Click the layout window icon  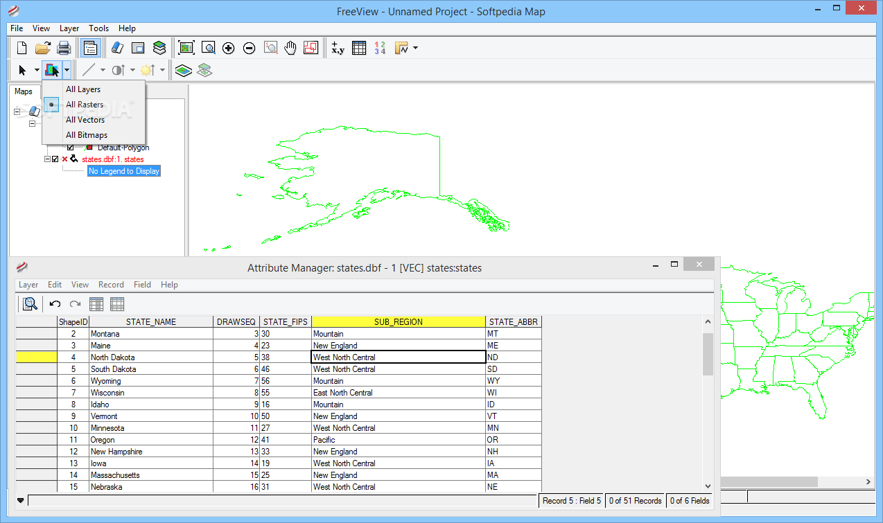point(138,48)
